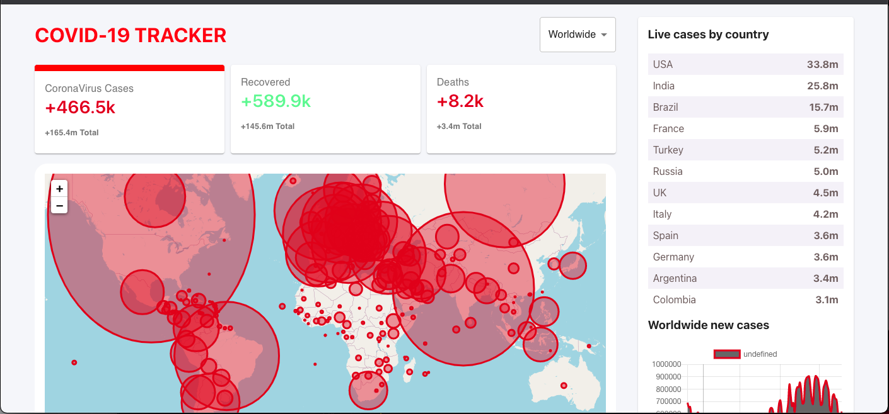889x414 pixels.
Task: Click the Italy row in country list
Action: coord(746,214)
